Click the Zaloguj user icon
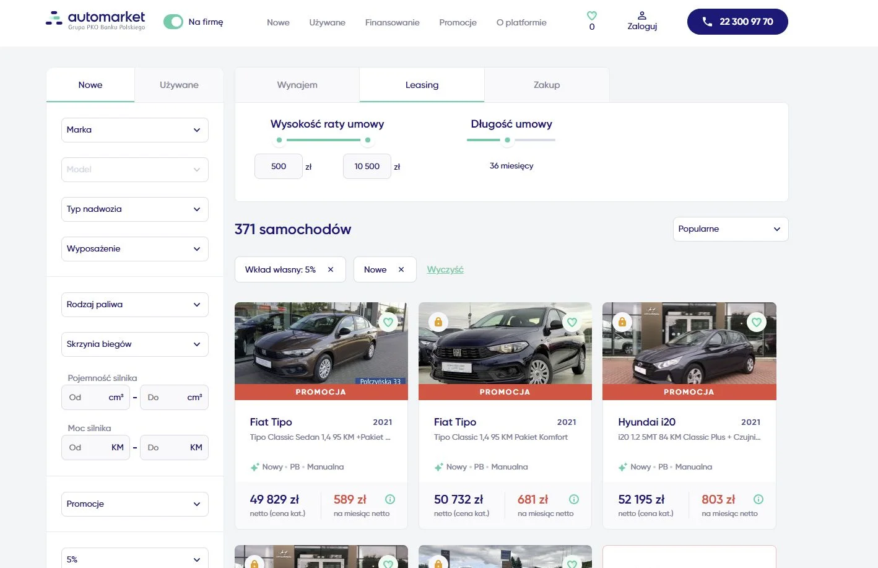 642,15
